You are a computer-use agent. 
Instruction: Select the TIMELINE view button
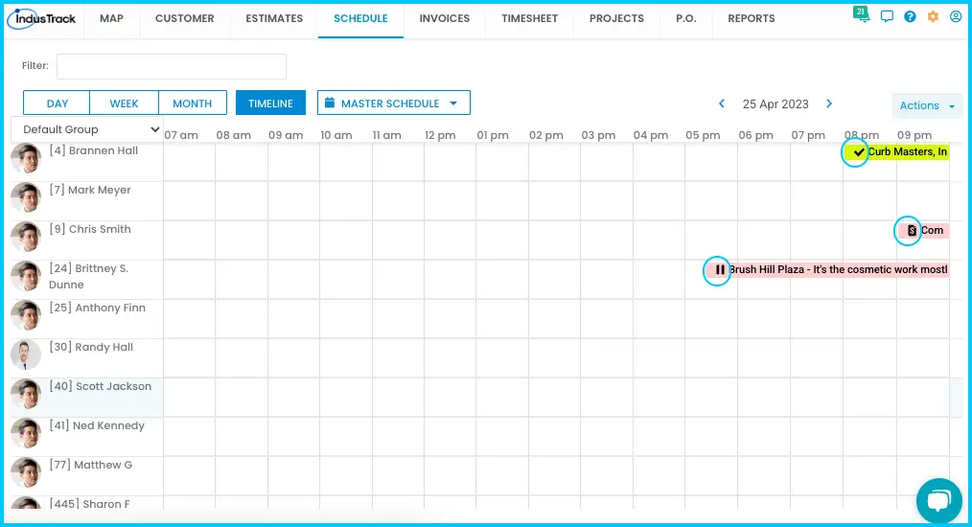coord(270,103)
